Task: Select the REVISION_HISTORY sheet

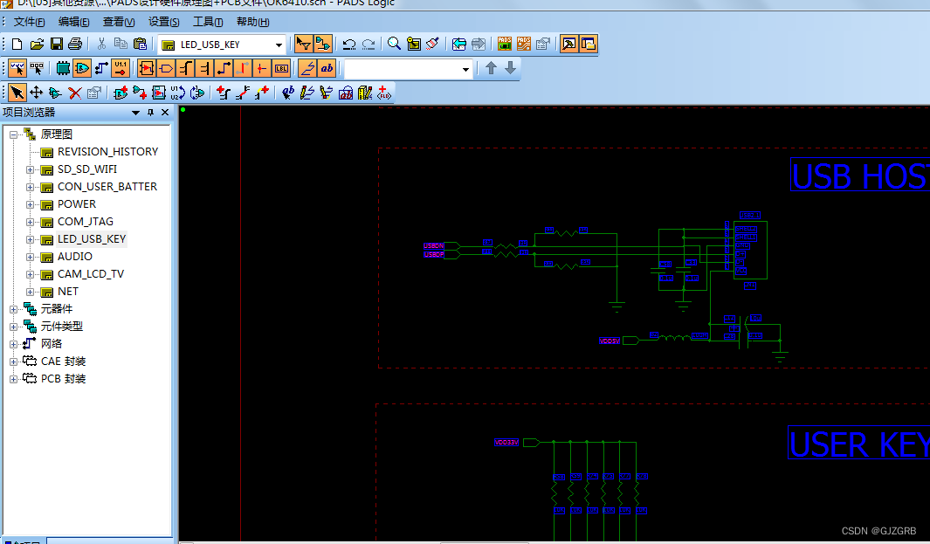Action: [108, 152]
